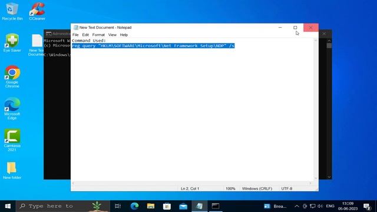The image size is (377, 212).
Task: Open Task View from the taskbar
Action: pyautogui.click(x=118, y=206)
